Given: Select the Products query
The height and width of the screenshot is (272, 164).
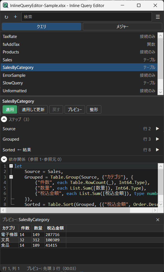Looking at the screenshot, I should click(79, 52).
